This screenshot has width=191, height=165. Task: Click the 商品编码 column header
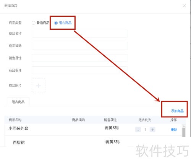coord(78,120)
